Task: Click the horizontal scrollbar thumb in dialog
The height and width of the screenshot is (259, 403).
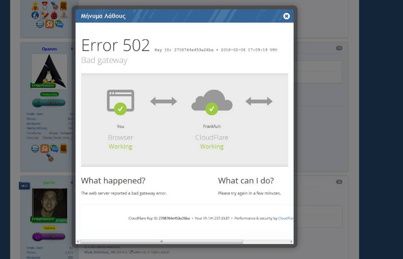Action: pos(161,242)
